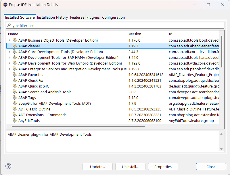Click version 1.176.0 cell
This screenshot has width=230, height=175.
[x=134, y=40]
